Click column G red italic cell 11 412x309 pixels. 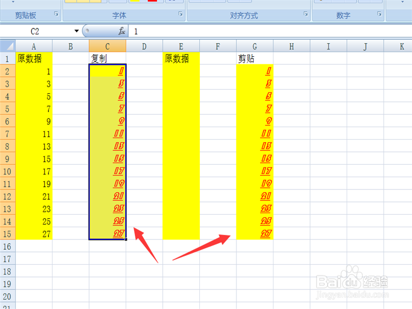coord(254,133)
